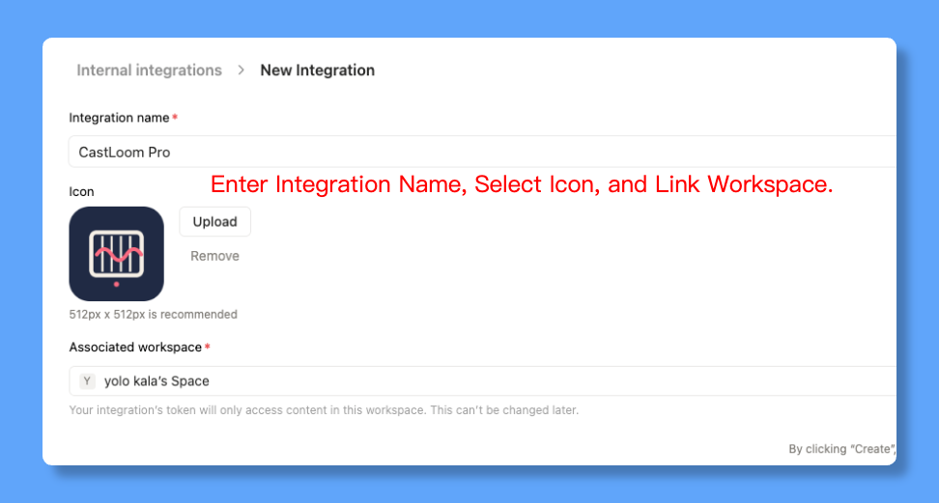The width and height of the screenshot is (939, 503).
Task: Click the "By clicking Create" notice text
Action: point(841,449)
